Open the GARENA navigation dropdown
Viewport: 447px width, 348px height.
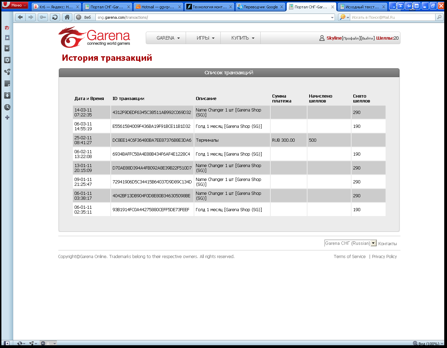click(x=166, y=38)
